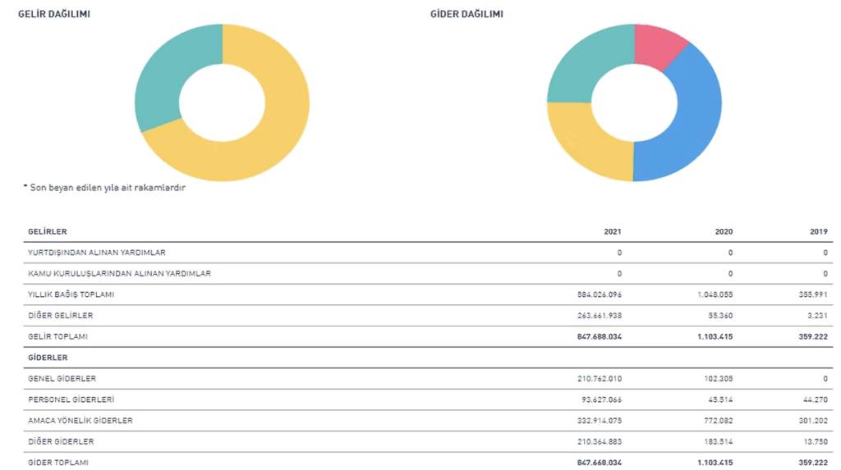Click the GELİR DAĞILIMI heading
Viewport: 841px width, 470px height.
(x=54, y=15)
